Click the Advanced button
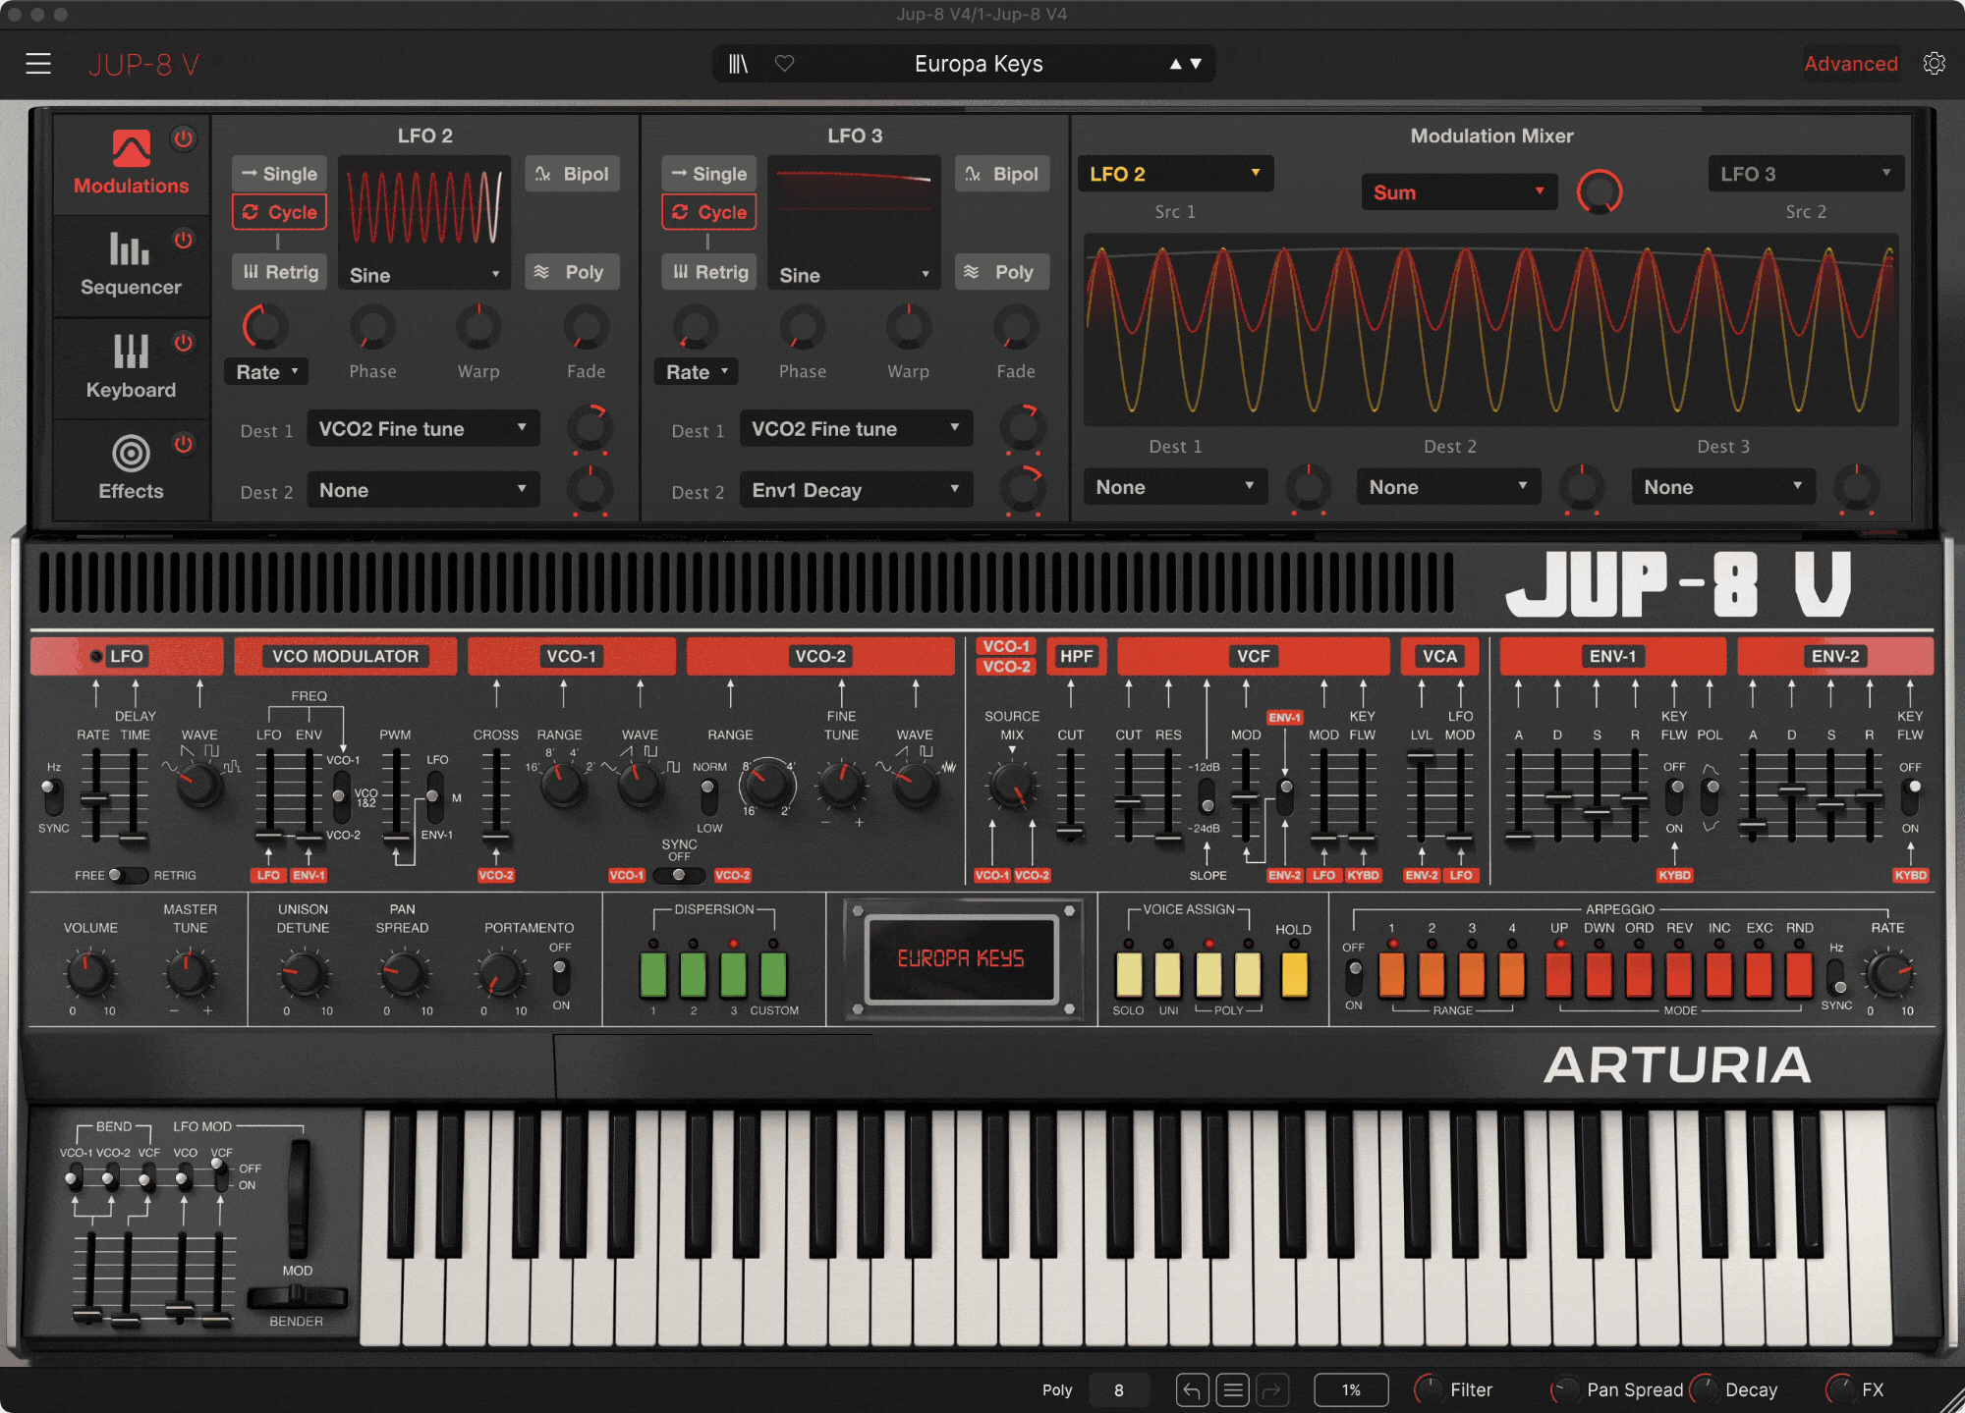 [1850, 64]
